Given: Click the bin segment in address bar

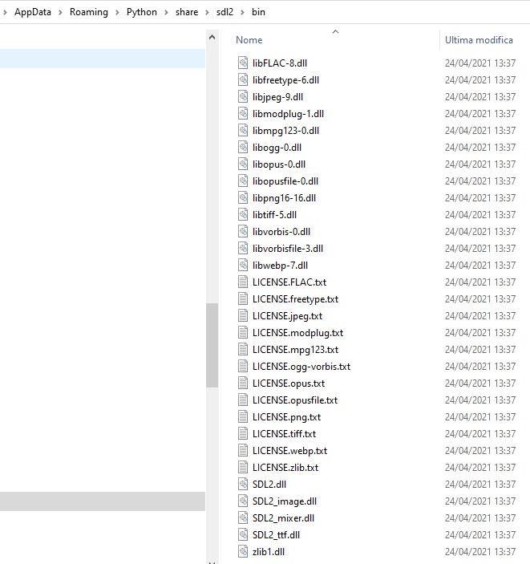Looking at the screenshot, I should (258, 12).
